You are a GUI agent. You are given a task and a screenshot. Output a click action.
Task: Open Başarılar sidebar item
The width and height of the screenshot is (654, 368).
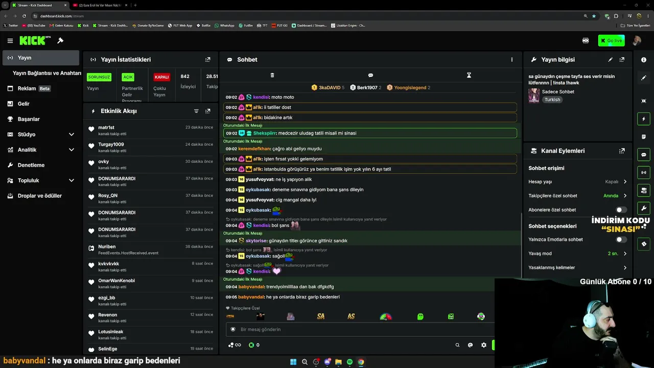click(41, 119)
